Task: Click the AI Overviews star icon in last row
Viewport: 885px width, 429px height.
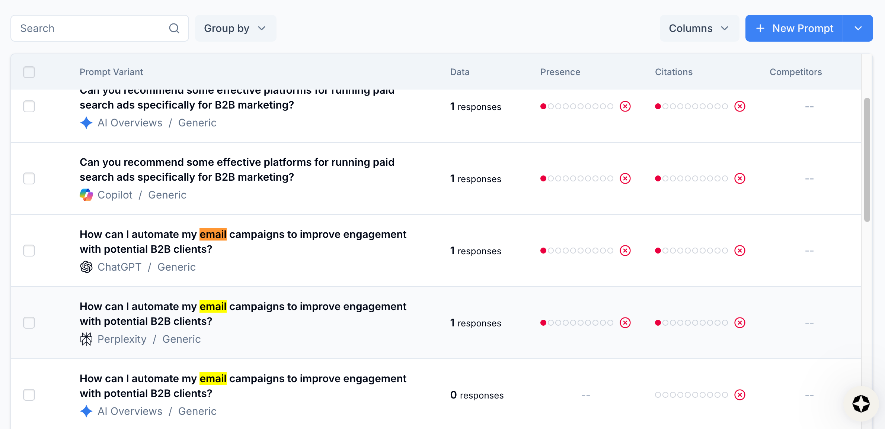Action: pos(86,411)
